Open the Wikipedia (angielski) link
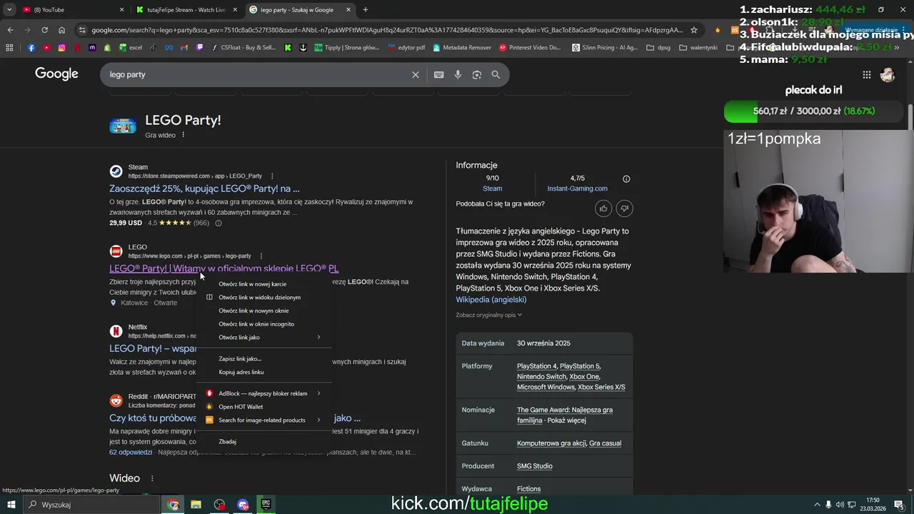The image size is (914, 514). pos(491,300)
